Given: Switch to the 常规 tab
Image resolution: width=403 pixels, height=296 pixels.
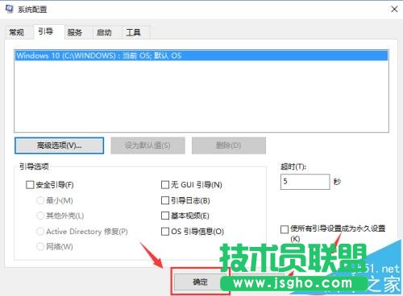Looking at the screenshot, I should (x=17, y=32).
